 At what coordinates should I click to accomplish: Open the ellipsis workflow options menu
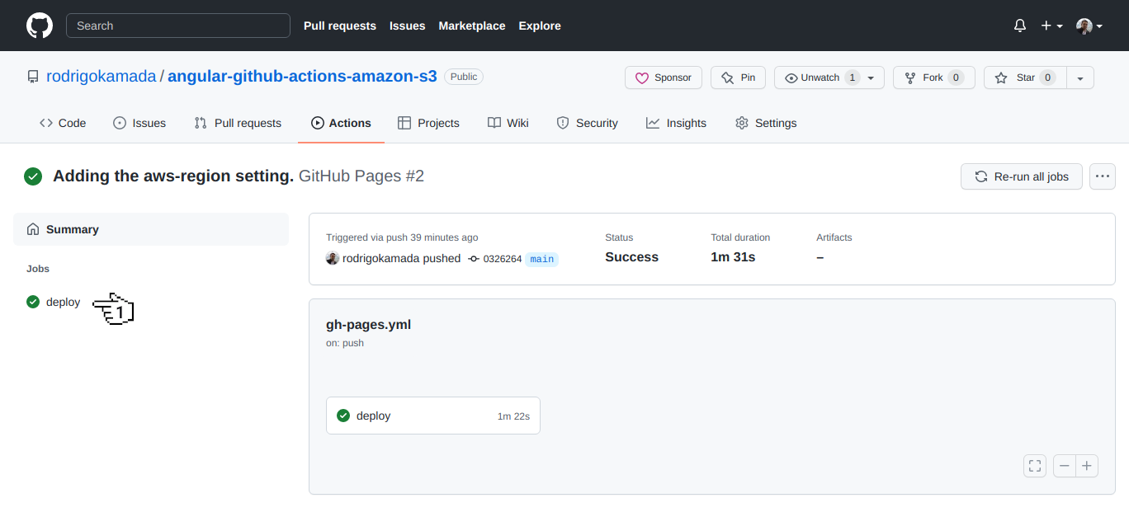click(x=1102, y=176)
